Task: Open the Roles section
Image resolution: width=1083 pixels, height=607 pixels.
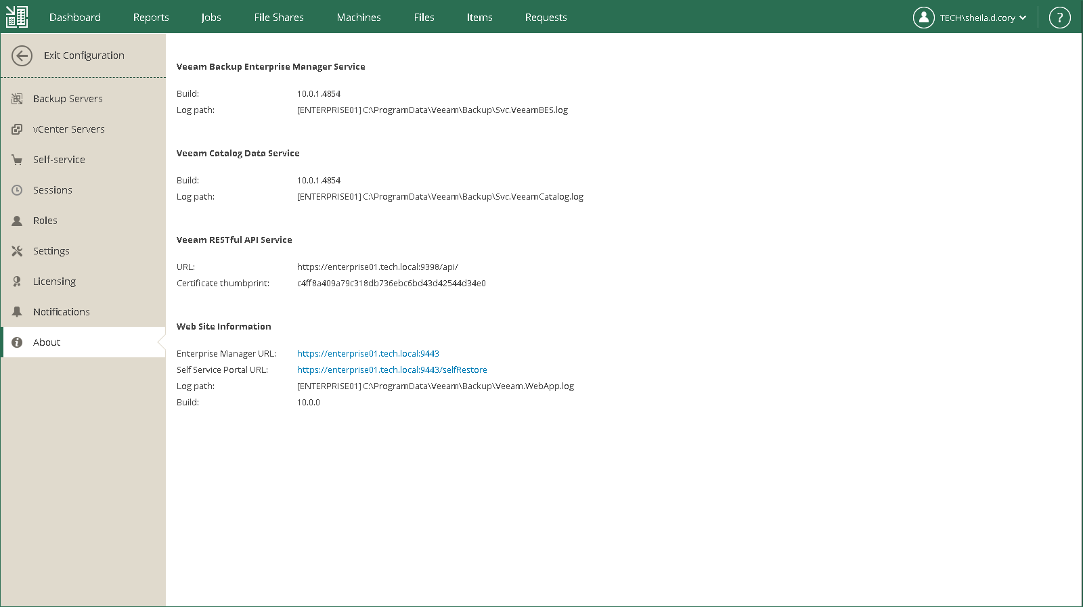Action: click(x=83, y=221)
